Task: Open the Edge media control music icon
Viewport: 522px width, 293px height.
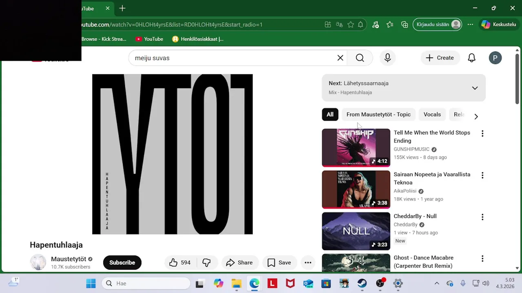Action: [376, 24]
